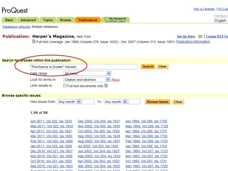Click the Search button

[148, 66]
